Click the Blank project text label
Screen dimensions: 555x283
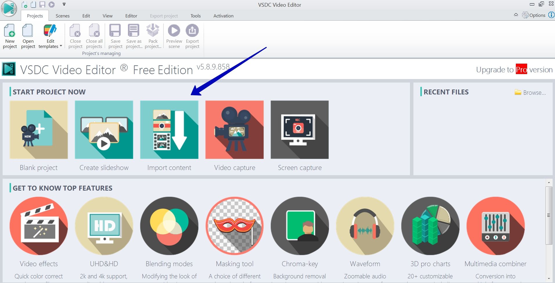39,168
